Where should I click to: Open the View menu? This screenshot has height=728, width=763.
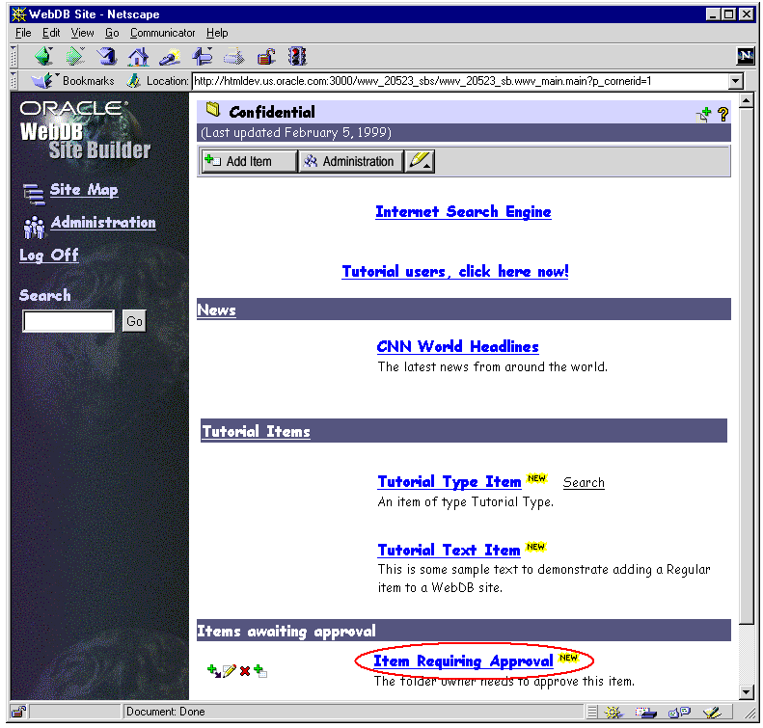pyautogui.click(x=82, y=33)
